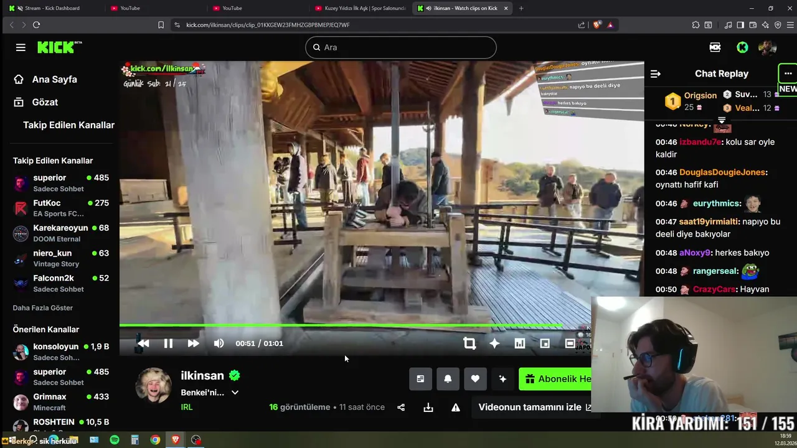Open niero_kun channel in sidebar
797x448 pixels.
(61, 258)
